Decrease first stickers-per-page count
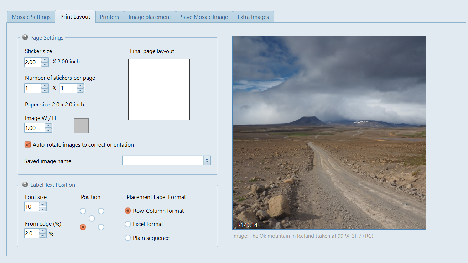 pyautogui.click(x=45, y=90)
